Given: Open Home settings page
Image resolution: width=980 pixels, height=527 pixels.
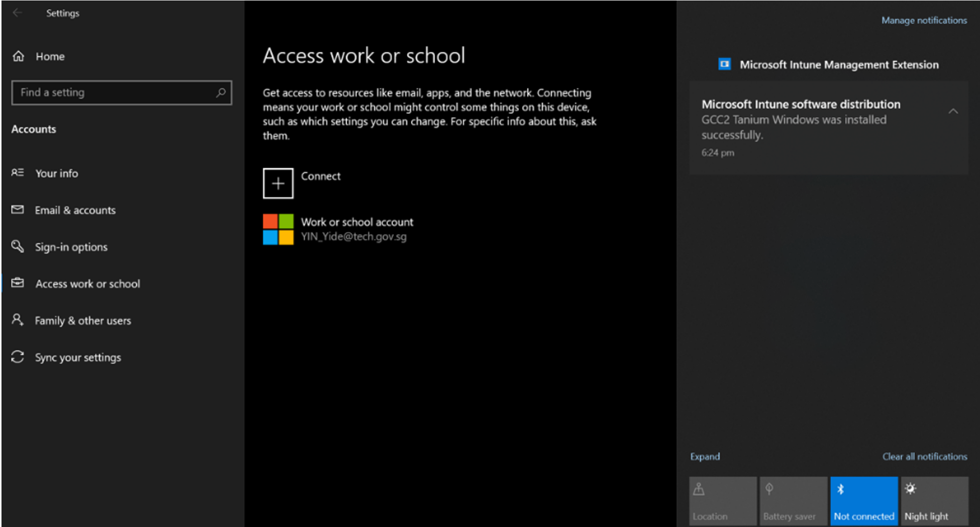Looking at the screenshot, I should click(x=50, y=57).
